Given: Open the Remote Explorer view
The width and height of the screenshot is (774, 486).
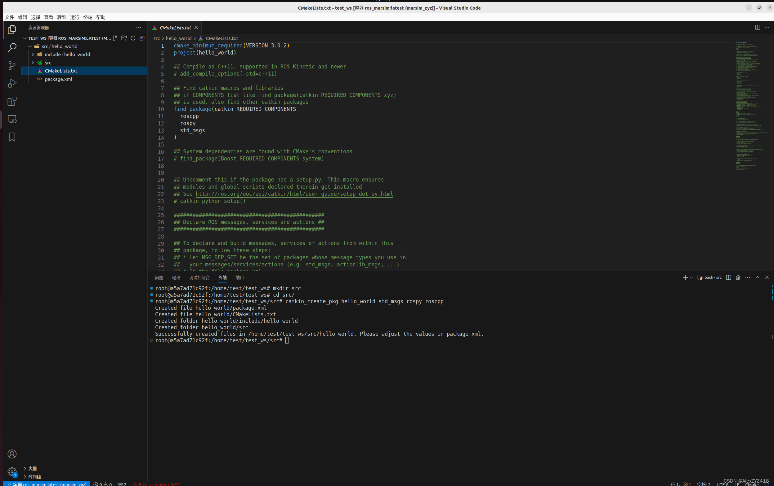Looking at the screenshot, I should click(12, 119).
